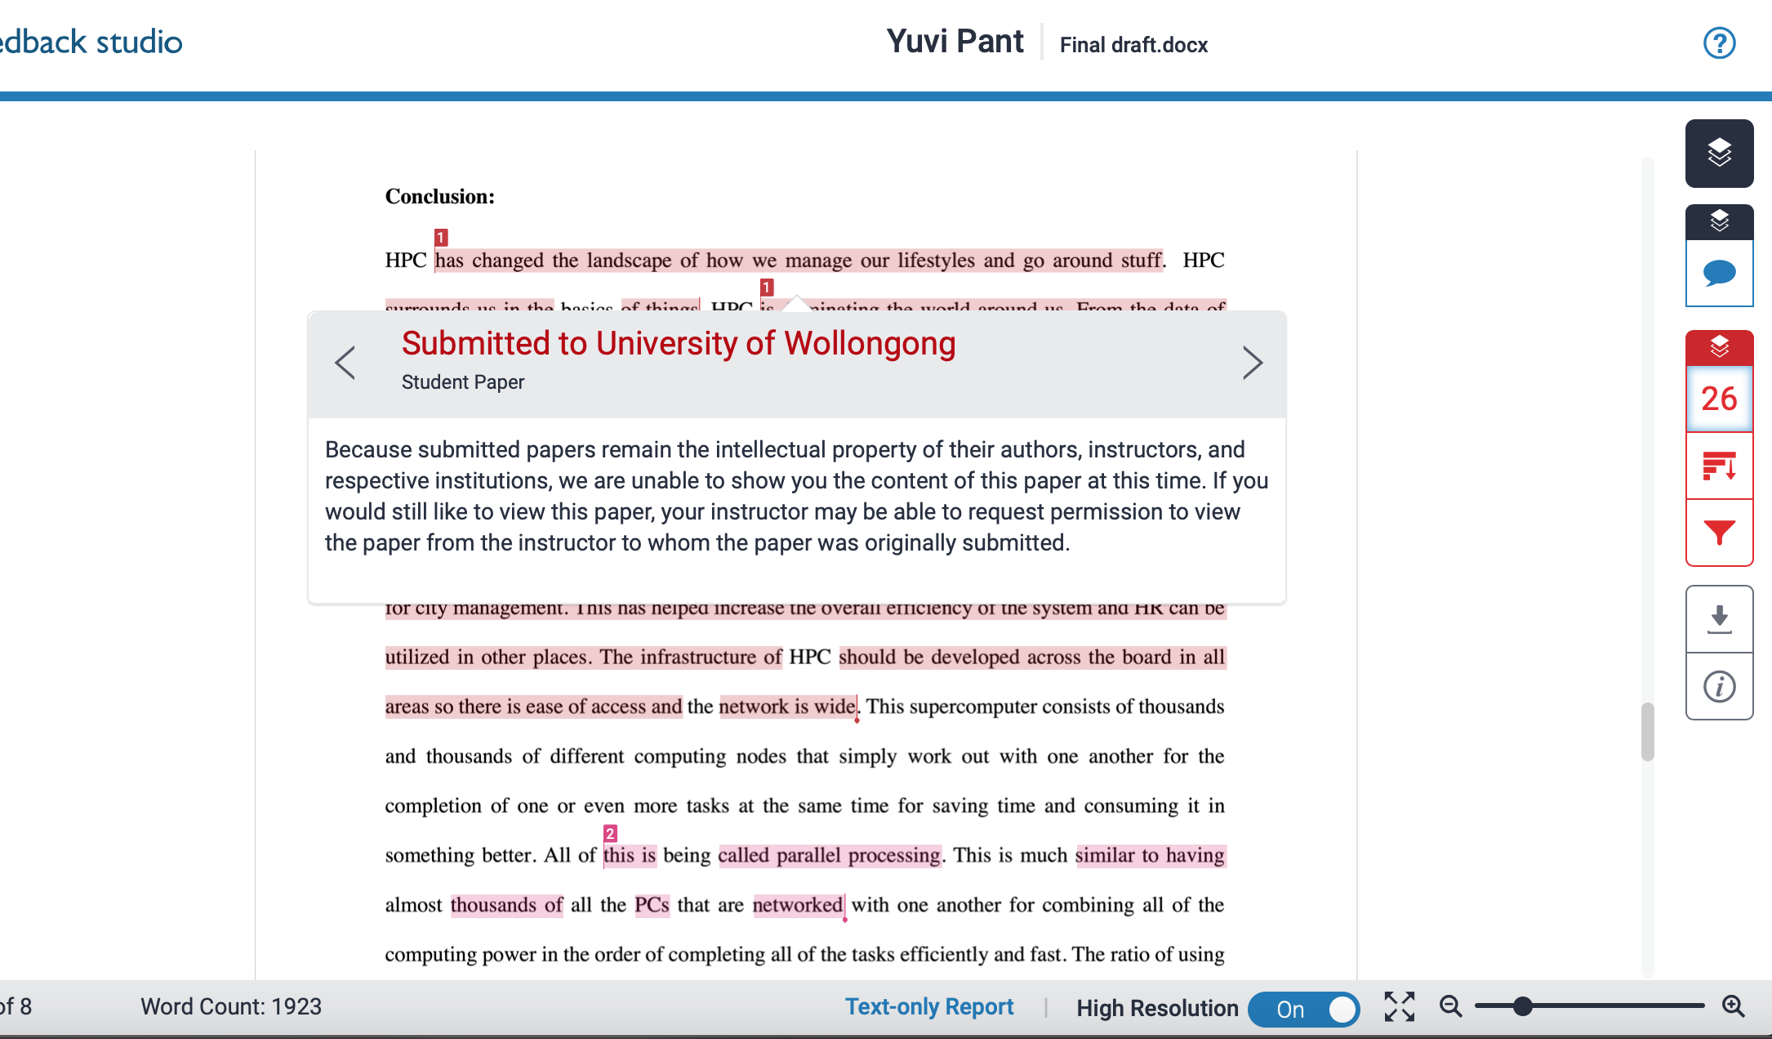Screen dimensions: 1772x1039
Task: Click the document vertical scrollbar thumb
Action: point(1648,731)
